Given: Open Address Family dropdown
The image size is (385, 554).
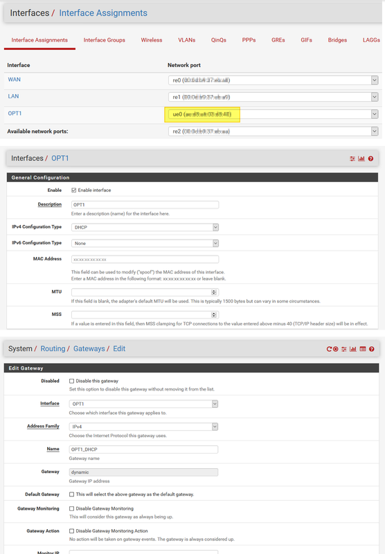Looking at the screenshot, I should (x=143, y=427).
